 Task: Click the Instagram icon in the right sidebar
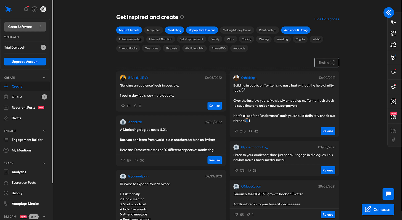click(x=393, y=101)
